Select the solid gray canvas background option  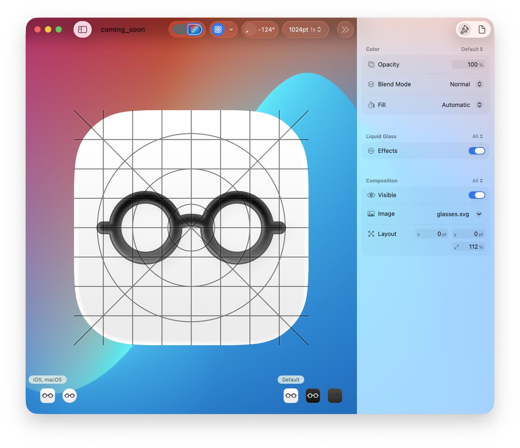[180, 30]
